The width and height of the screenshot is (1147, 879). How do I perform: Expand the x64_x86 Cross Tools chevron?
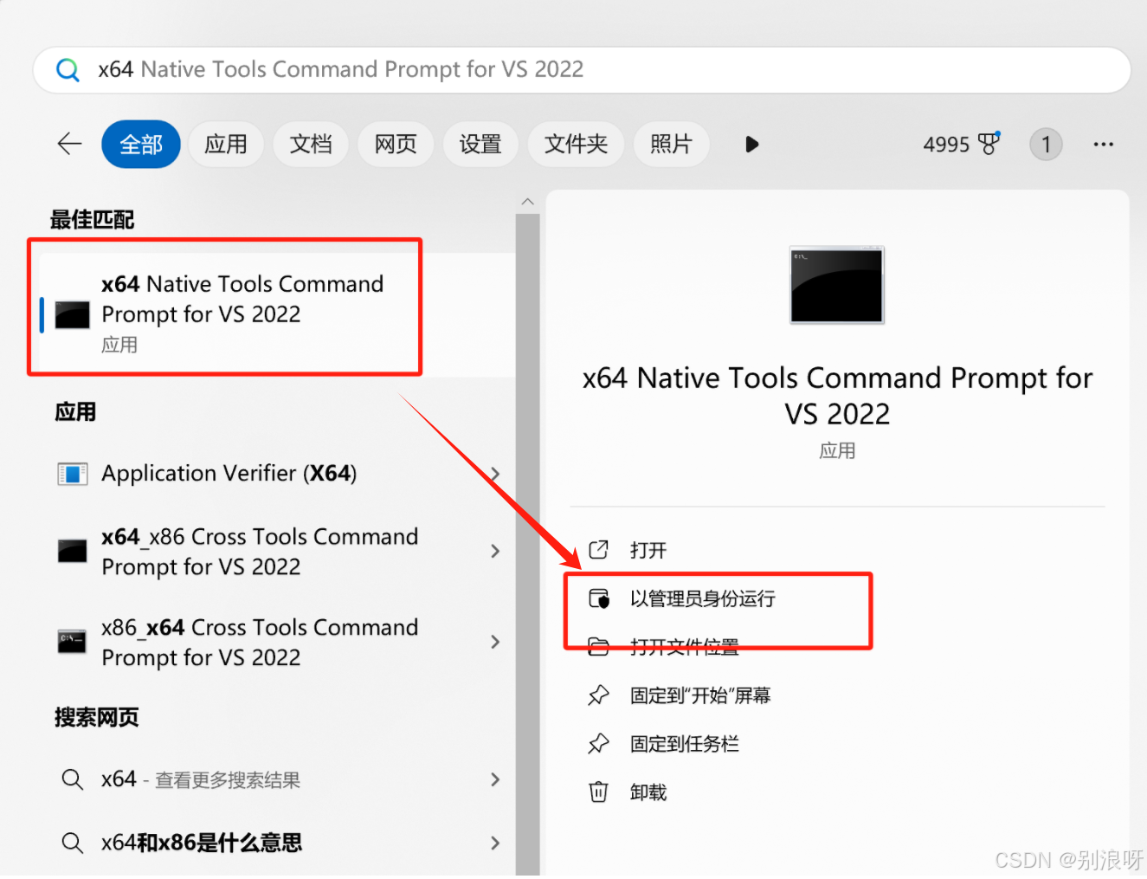click(495, 551)
